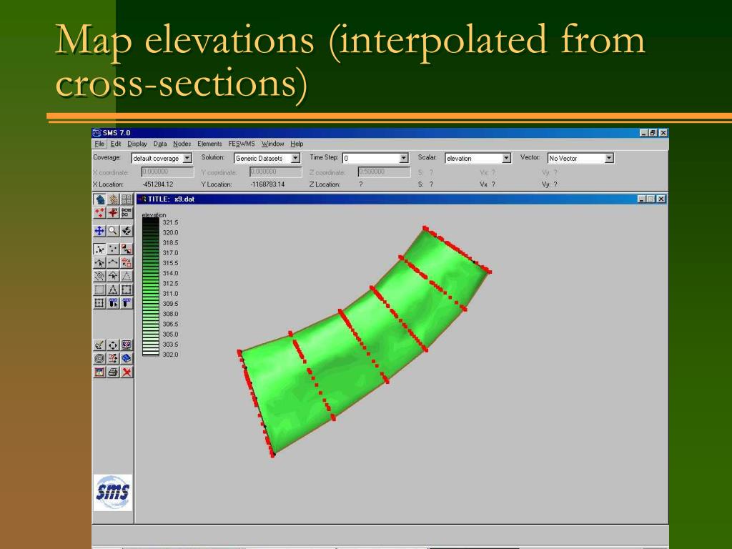
Task: Click the red cross compass icon
Action: [113, 213]
